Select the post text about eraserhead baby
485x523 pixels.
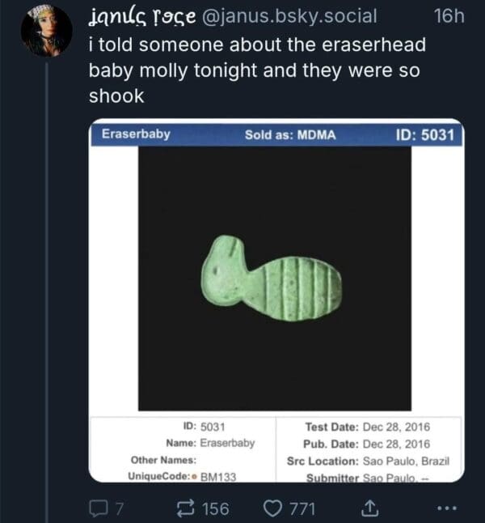click(x=257, y=69)
